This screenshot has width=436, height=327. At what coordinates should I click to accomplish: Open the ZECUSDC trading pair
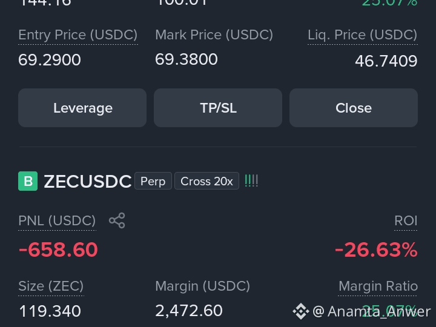tap(88, 181)
